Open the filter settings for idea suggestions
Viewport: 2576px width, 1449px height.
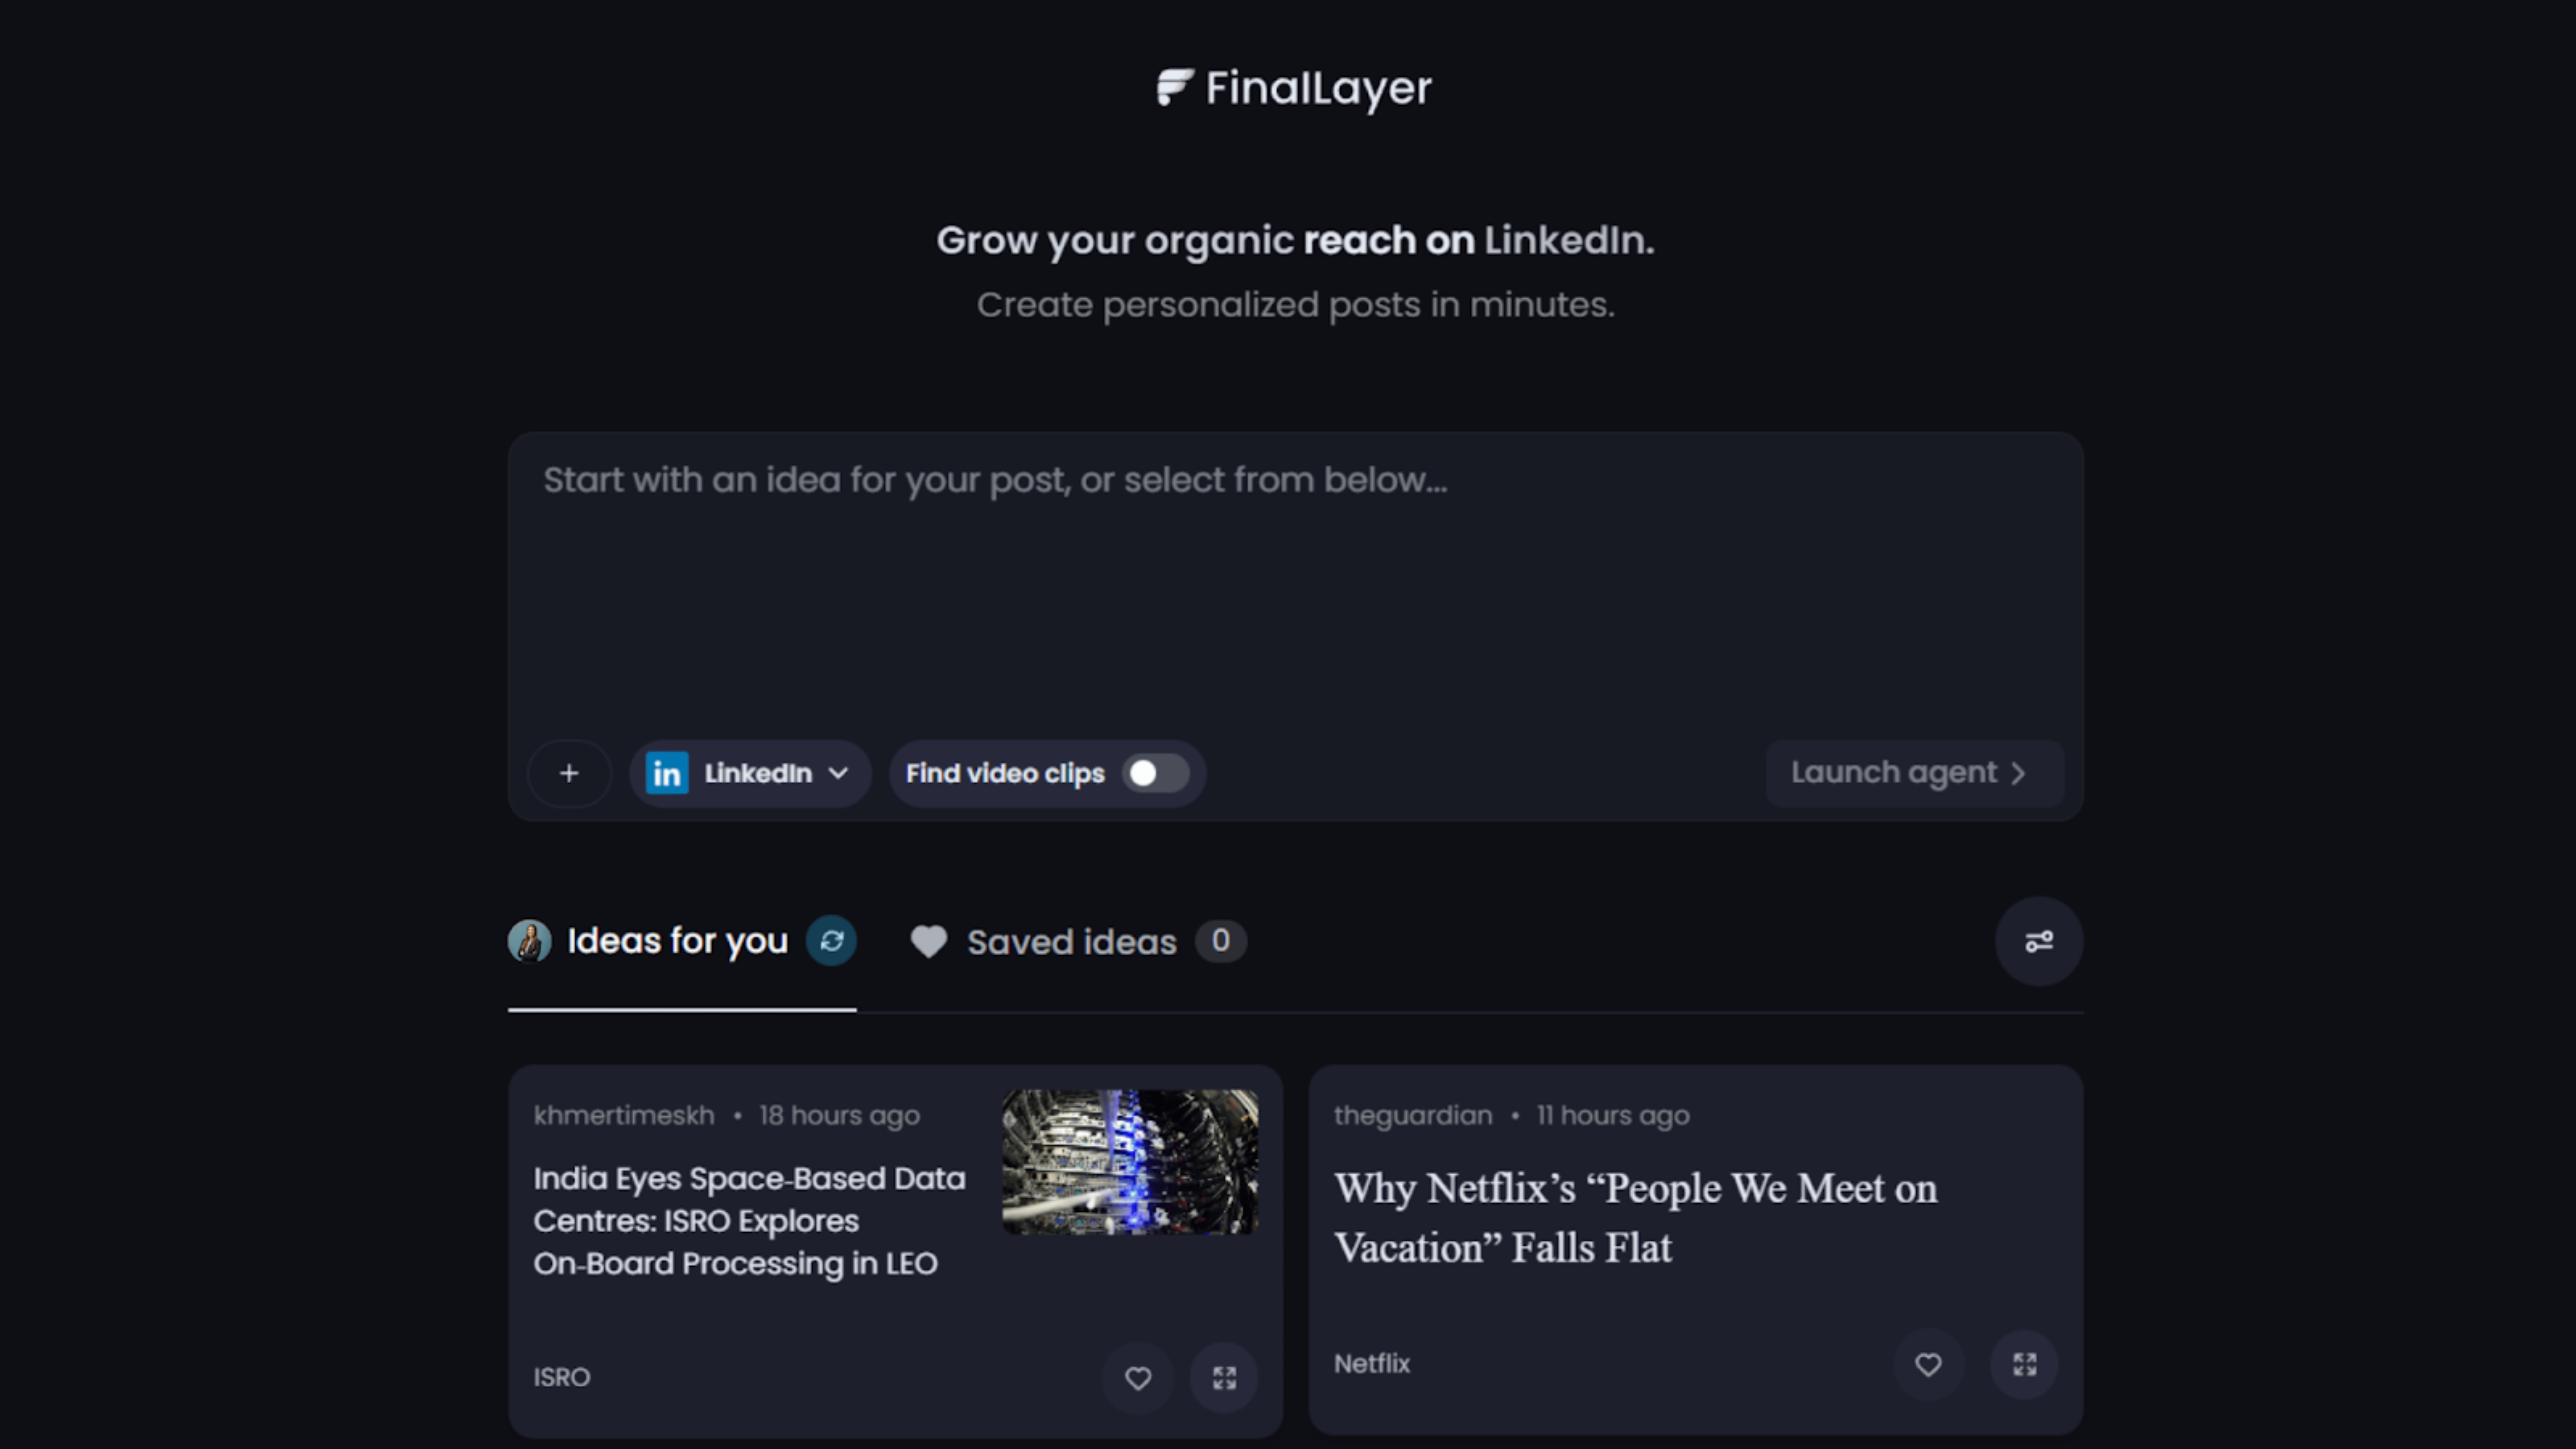[x=2039, y=941]
